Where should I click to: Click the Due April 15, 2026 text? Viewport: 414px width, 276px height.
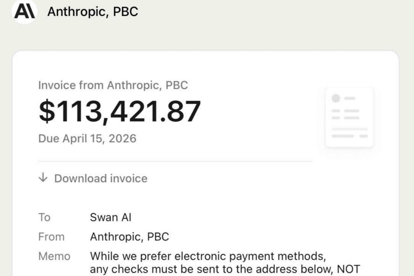(x=87, y=139)
